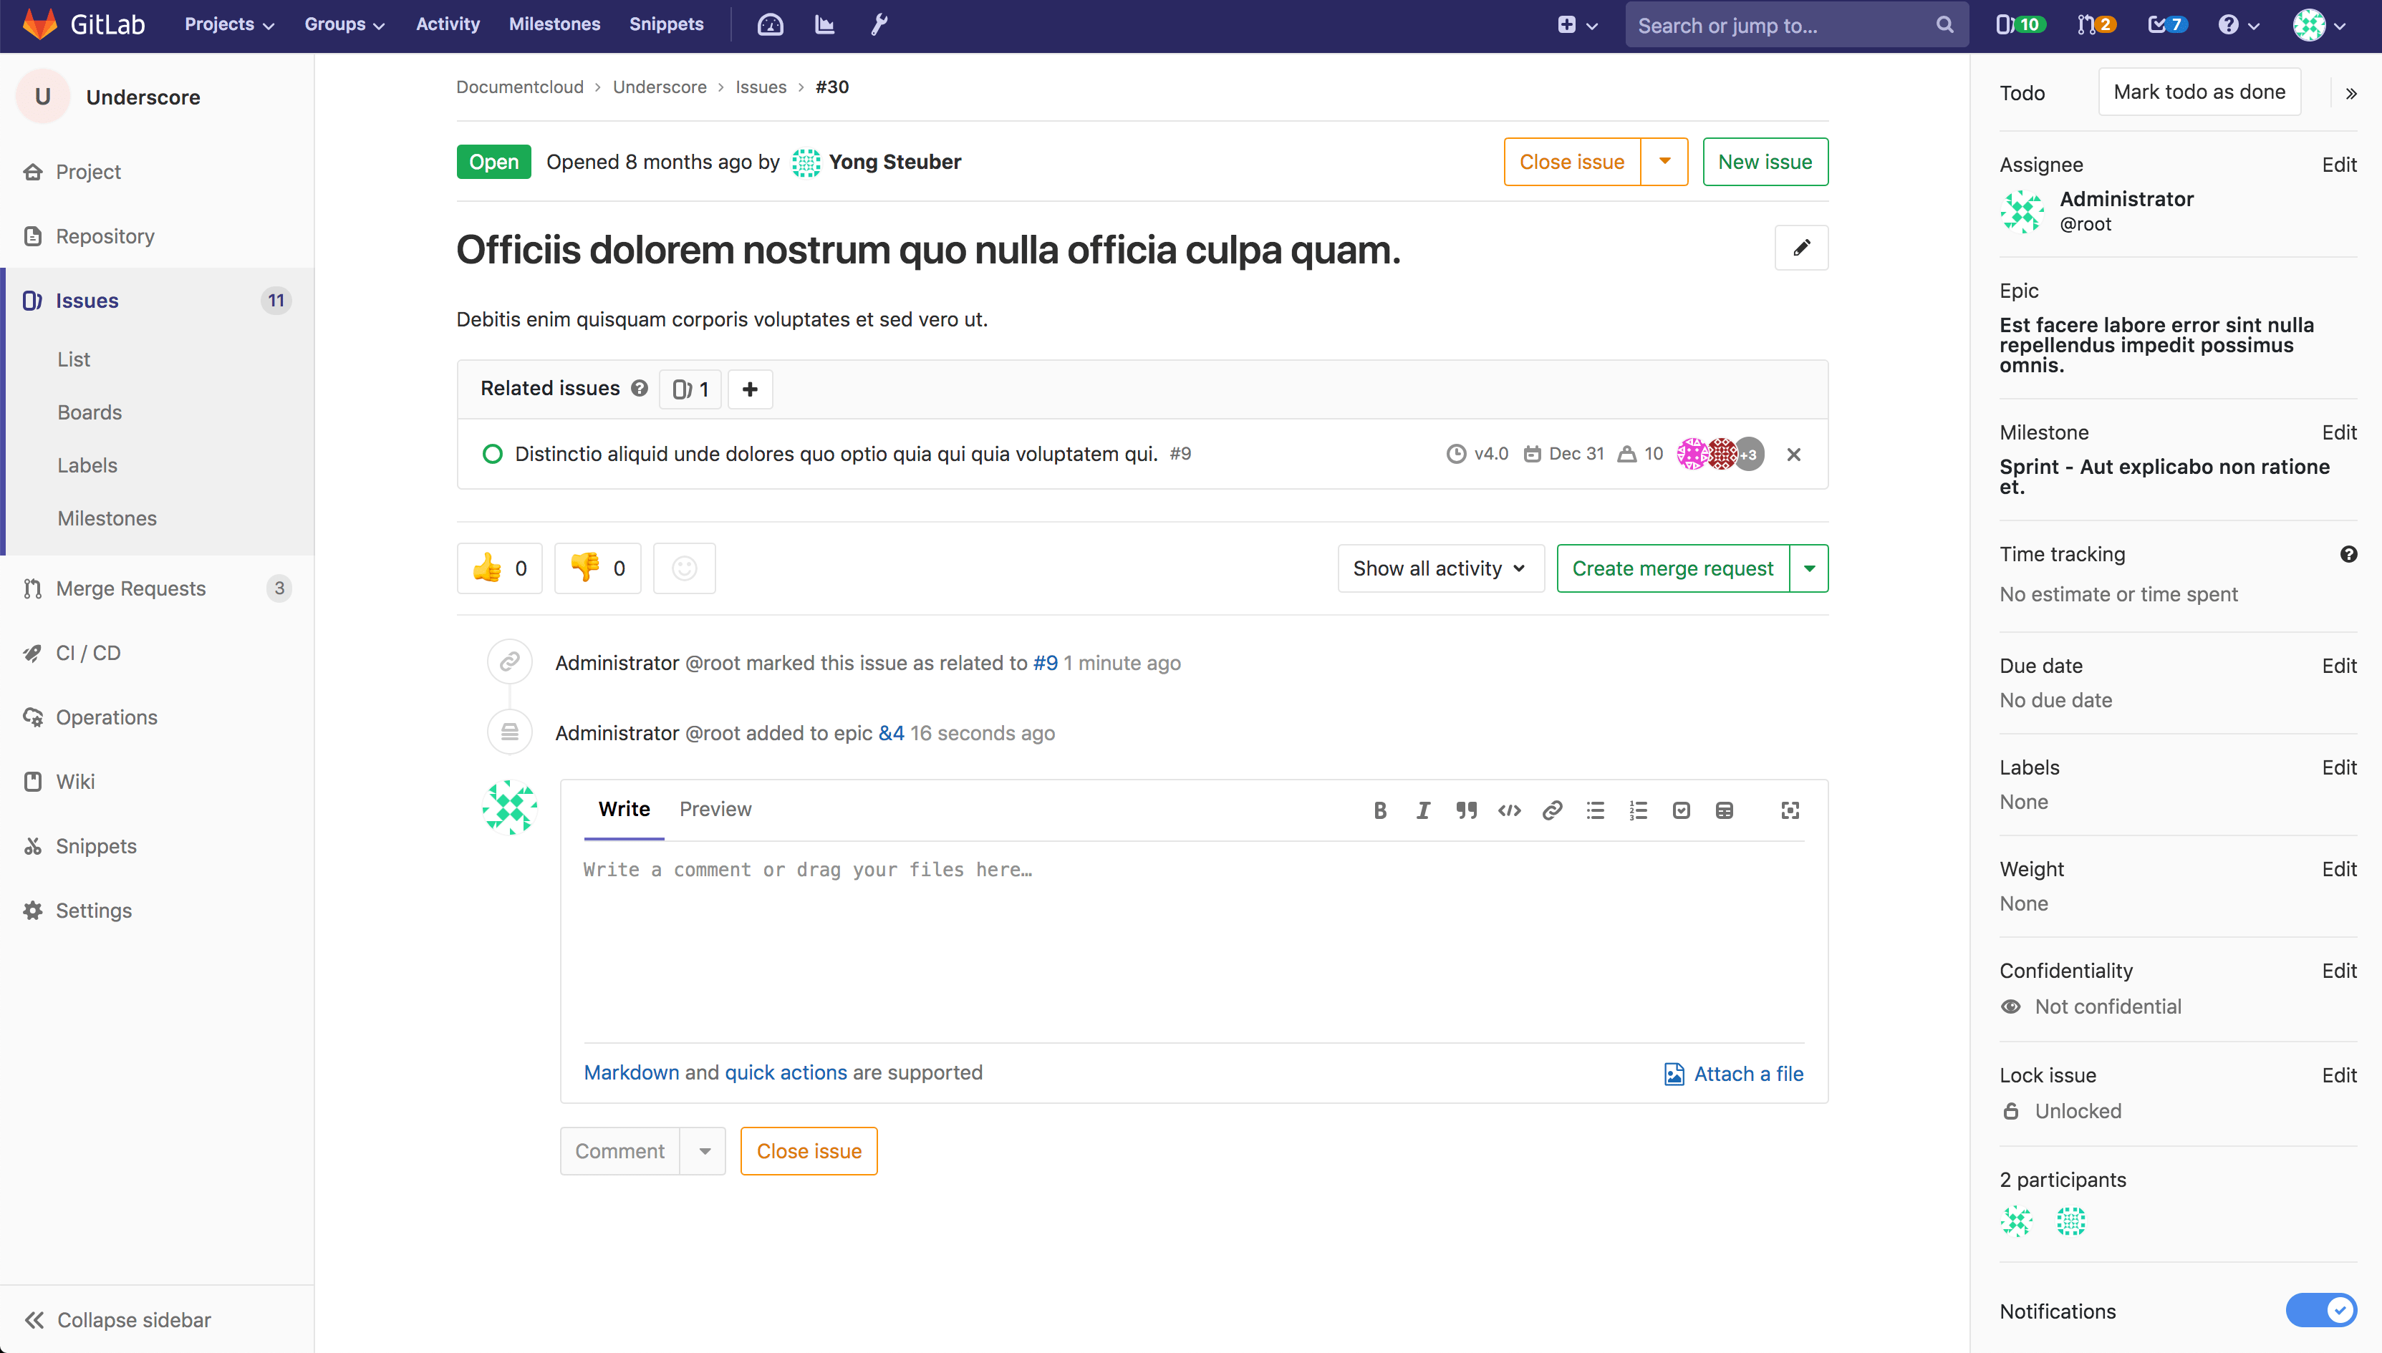Expand the Show all activity dropdown
This screenshot has width=2382, height=1353.
1440,568
